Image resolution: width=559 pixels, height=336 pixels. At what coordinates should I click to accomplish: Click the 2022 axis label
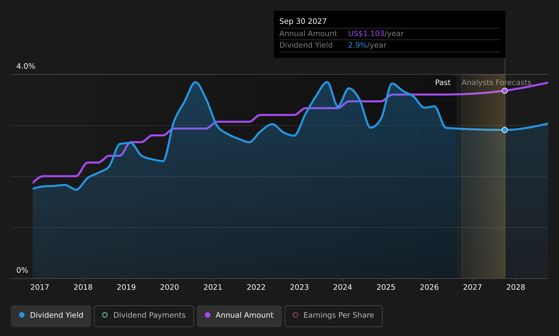[256, 287]
